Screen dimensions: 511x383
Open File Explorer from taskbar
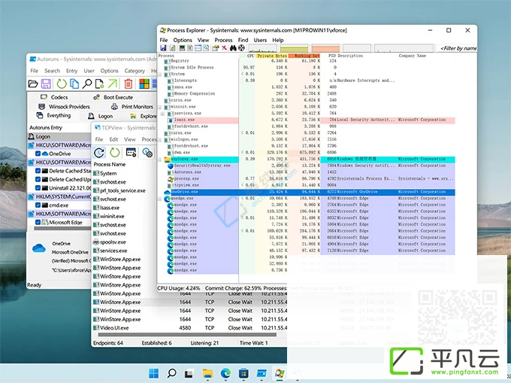[x=207, y=373]
